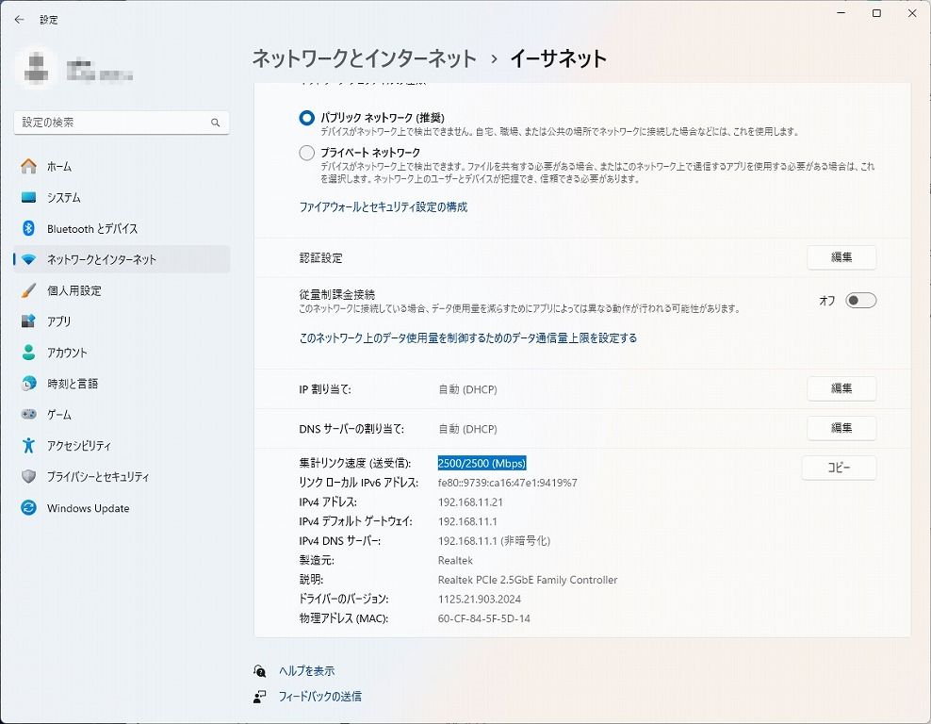Image resolution: width=931 pixels, height=724 pixels.
Task: Open System settings icon
Action: click(28, 198)
